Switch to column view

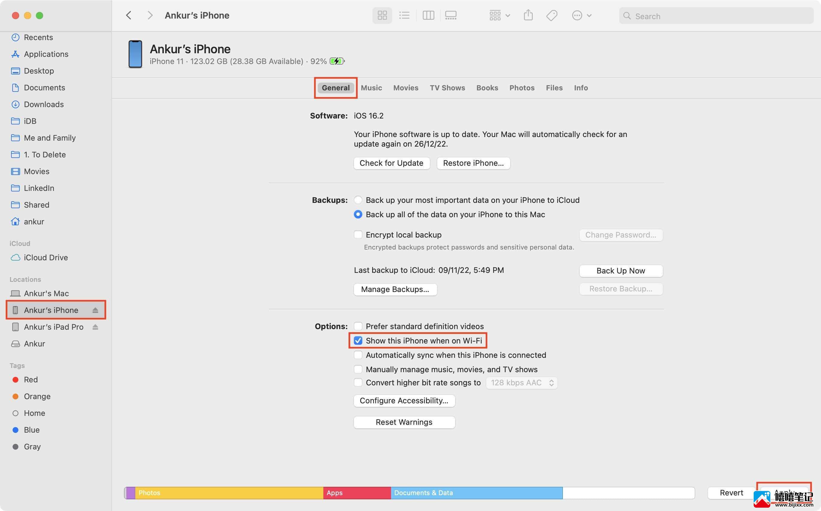tap(428, 15)
